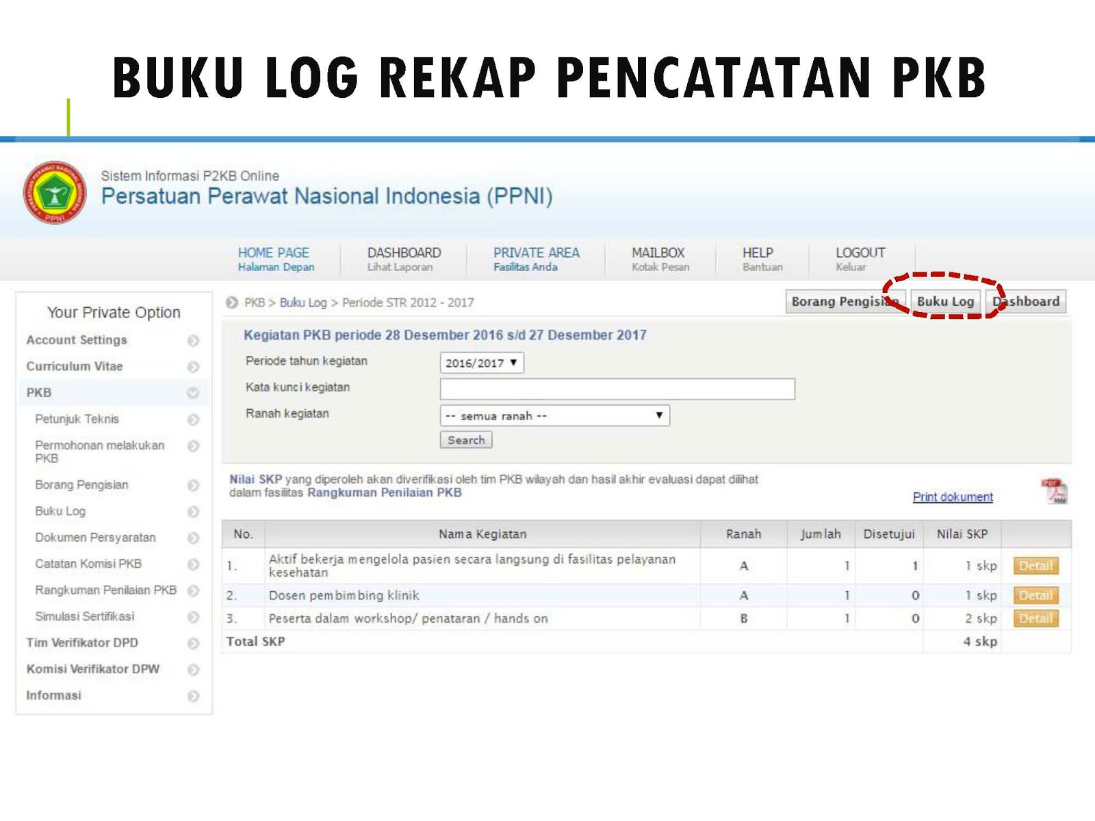Open the Periode tahun kegiatan dropdown
The height and width of the screenshot is (821, 1095).
click(x=482, y=363)
